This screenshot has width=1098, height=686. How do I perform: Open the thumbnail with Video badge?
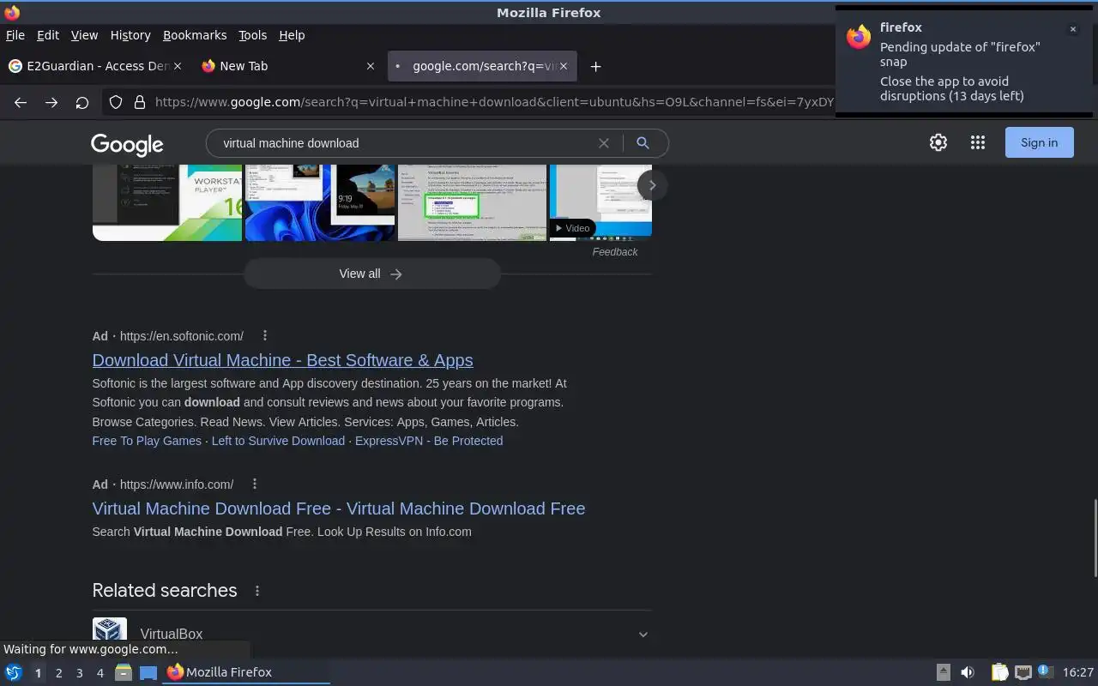pyautogui.click(x=600, y=202)
